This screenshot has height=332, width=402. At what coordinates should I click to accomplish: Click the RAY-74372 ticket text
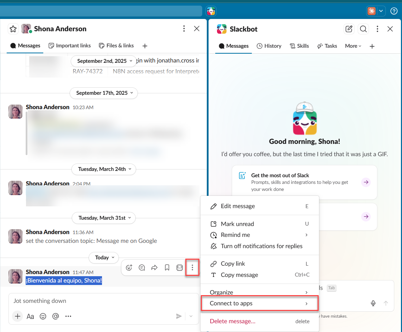pyautogui.click(x=88, y=71)
